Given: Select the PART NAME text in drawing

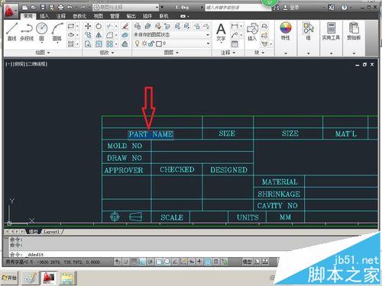Looking at the screenshot, I should tap(151, 134).
